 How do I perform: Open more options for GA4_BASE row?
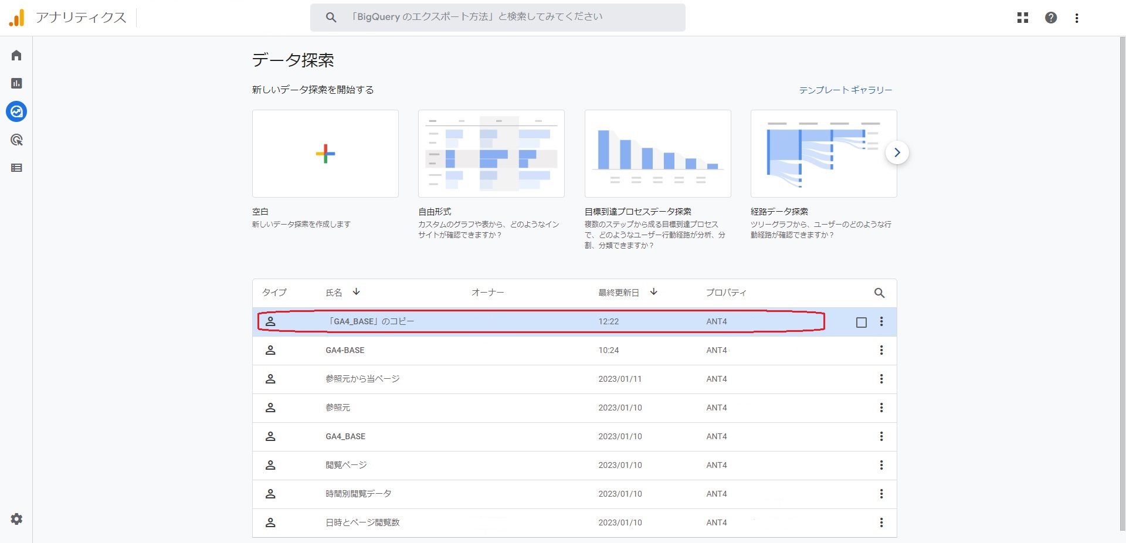click(x=881, y=436)
